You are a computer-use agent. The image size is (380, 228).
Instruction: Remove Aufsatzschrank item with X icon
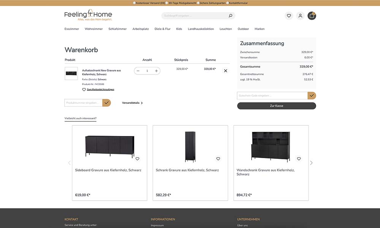226,71
